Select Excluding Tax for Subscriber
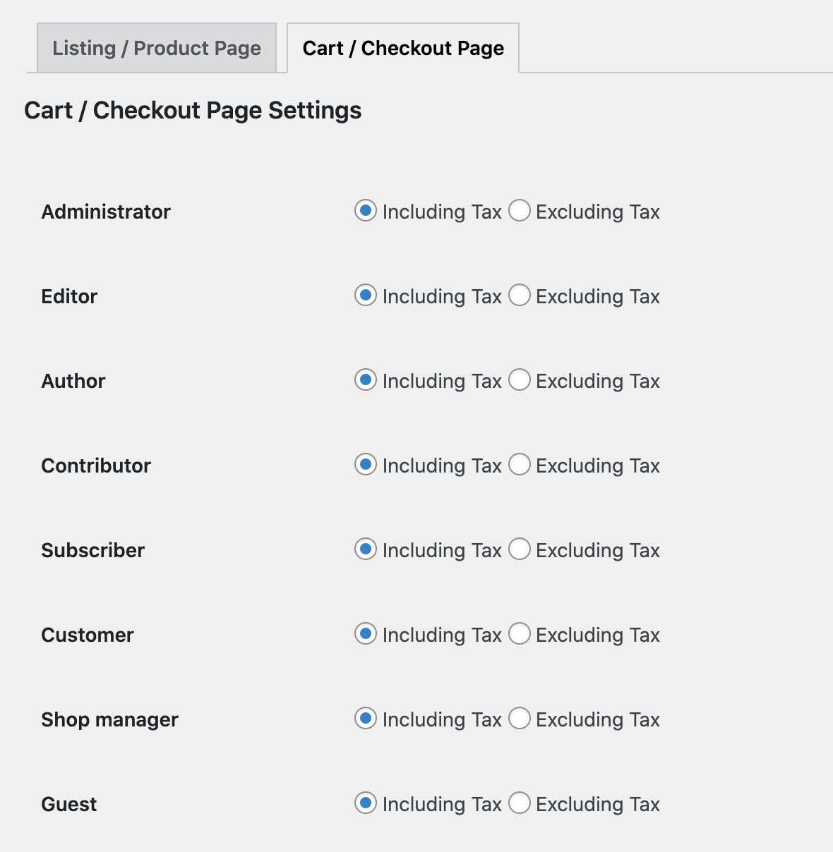The width and height of the screenshot is (833, 852). pos(520,550)
